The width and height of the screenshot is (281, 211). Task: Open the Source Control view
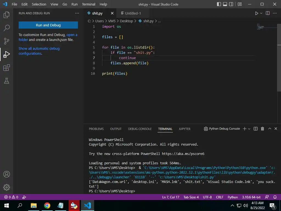[7, 41]
